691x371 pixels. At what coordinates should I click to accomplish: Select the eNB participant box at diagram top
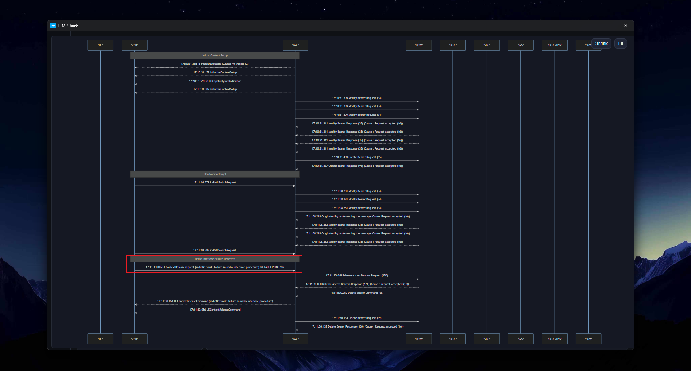click(134, 45)
